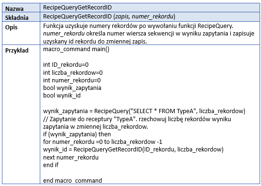The width and height of the screenshot is (261, 186).
Task: Click the RecipeQuery SELECT statement line
Action: pos(144,111)
